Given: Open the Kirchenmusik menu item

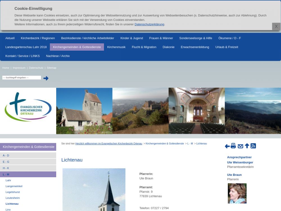Looking at the screenshot, I should [116, 47].
